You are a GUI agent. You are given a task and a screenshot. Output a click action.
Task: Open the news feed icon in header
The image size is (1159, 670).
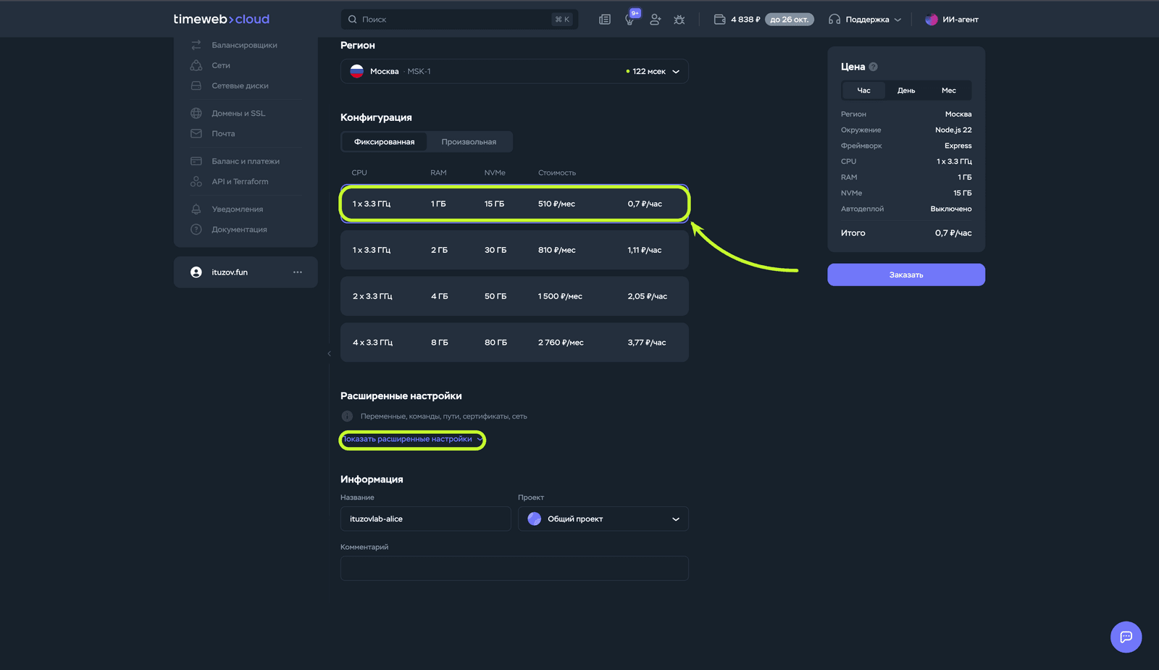tap(605, 20)
